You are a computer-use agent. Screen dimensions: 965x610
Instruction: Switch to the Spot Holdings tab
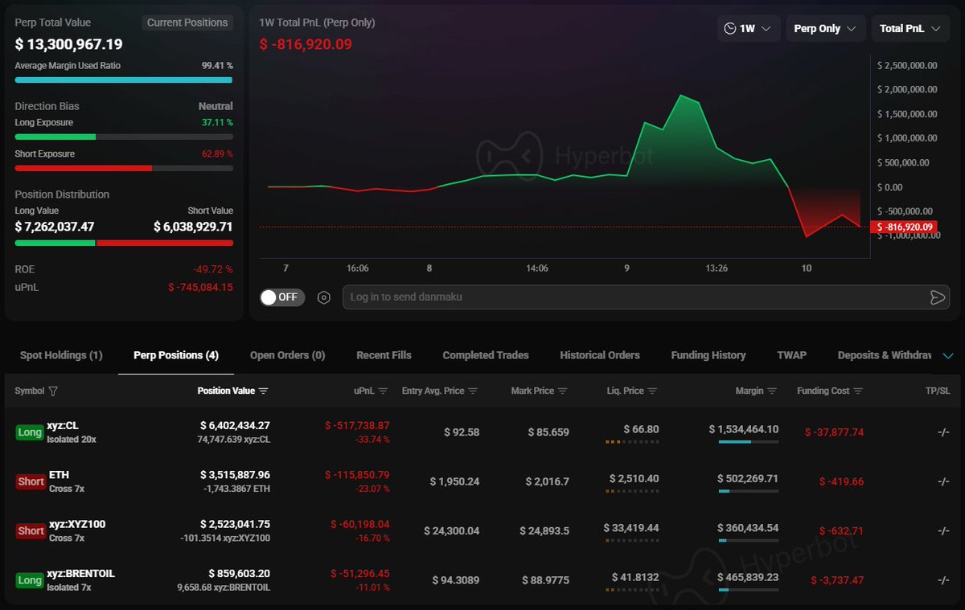click(61, 355)
